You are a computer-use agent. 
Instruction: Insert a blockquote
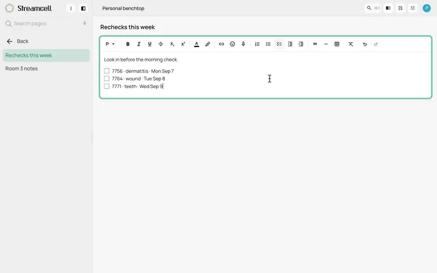pos(315,44)
